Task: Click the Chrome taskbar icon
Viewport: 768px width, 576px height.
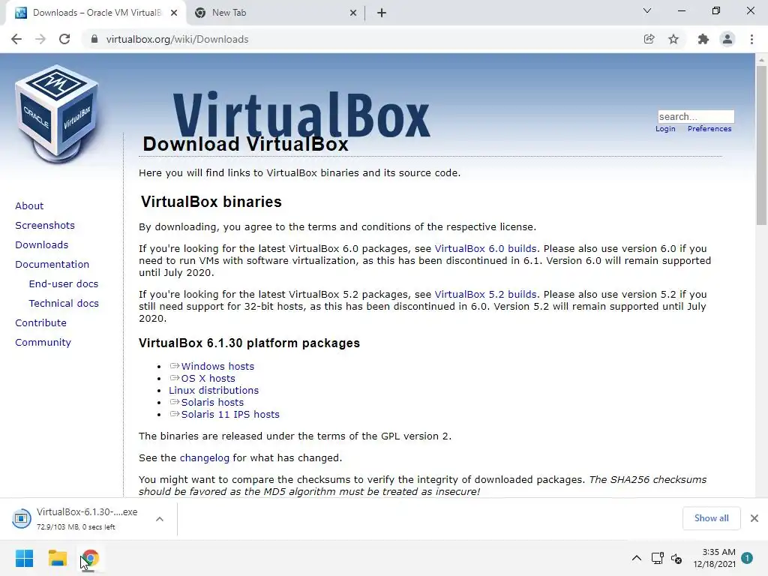Action: pos(90,558)
